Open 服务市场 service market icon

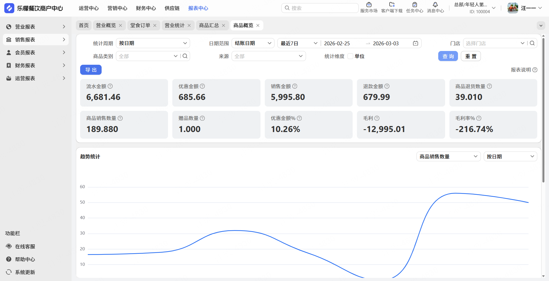click(369, 5)
